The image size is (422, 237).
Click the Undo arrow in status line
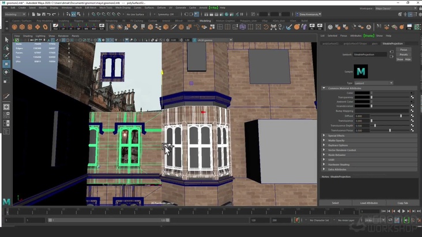[x=48, y=14]
